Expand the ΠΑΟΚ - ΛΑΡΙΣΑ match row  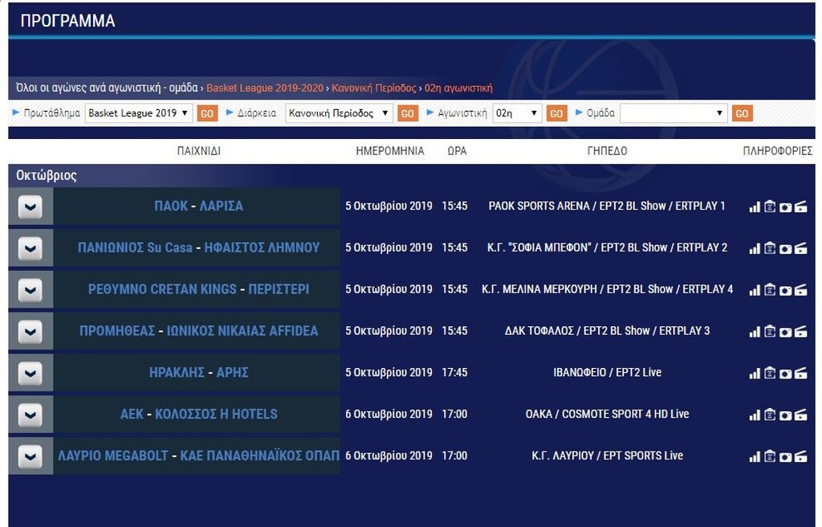point(30,206)
